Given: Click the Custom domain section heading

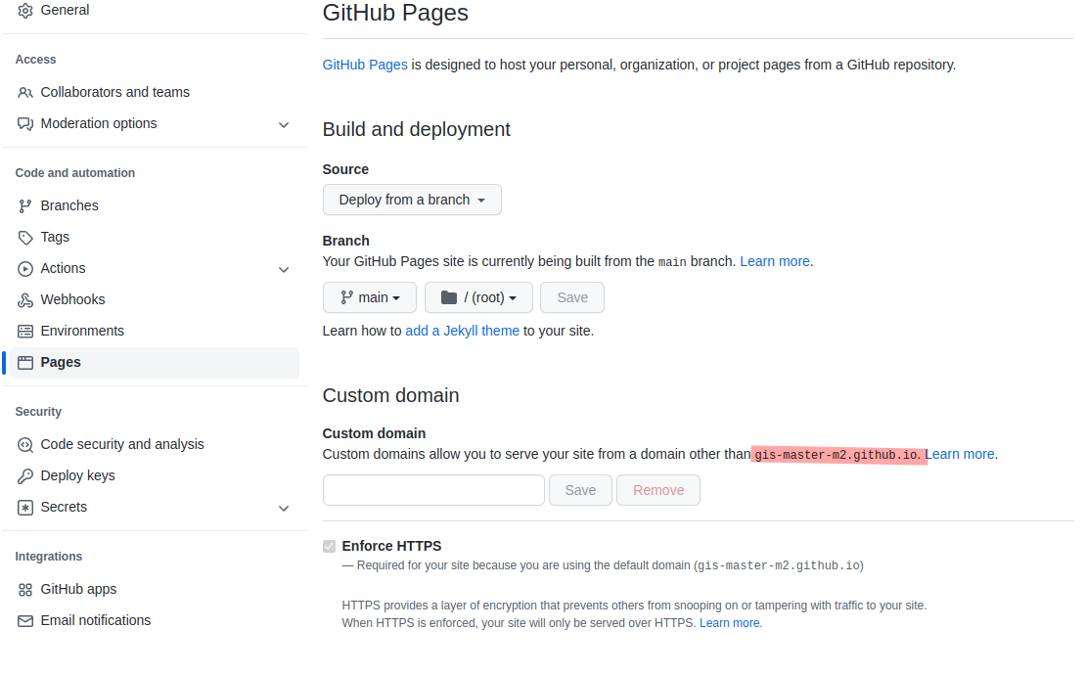Looking at the screenshot, I should coord(390,395).
